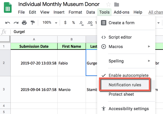Open the Insert menu
Screen dimensions: 163x114
click(x=59, y=12)
